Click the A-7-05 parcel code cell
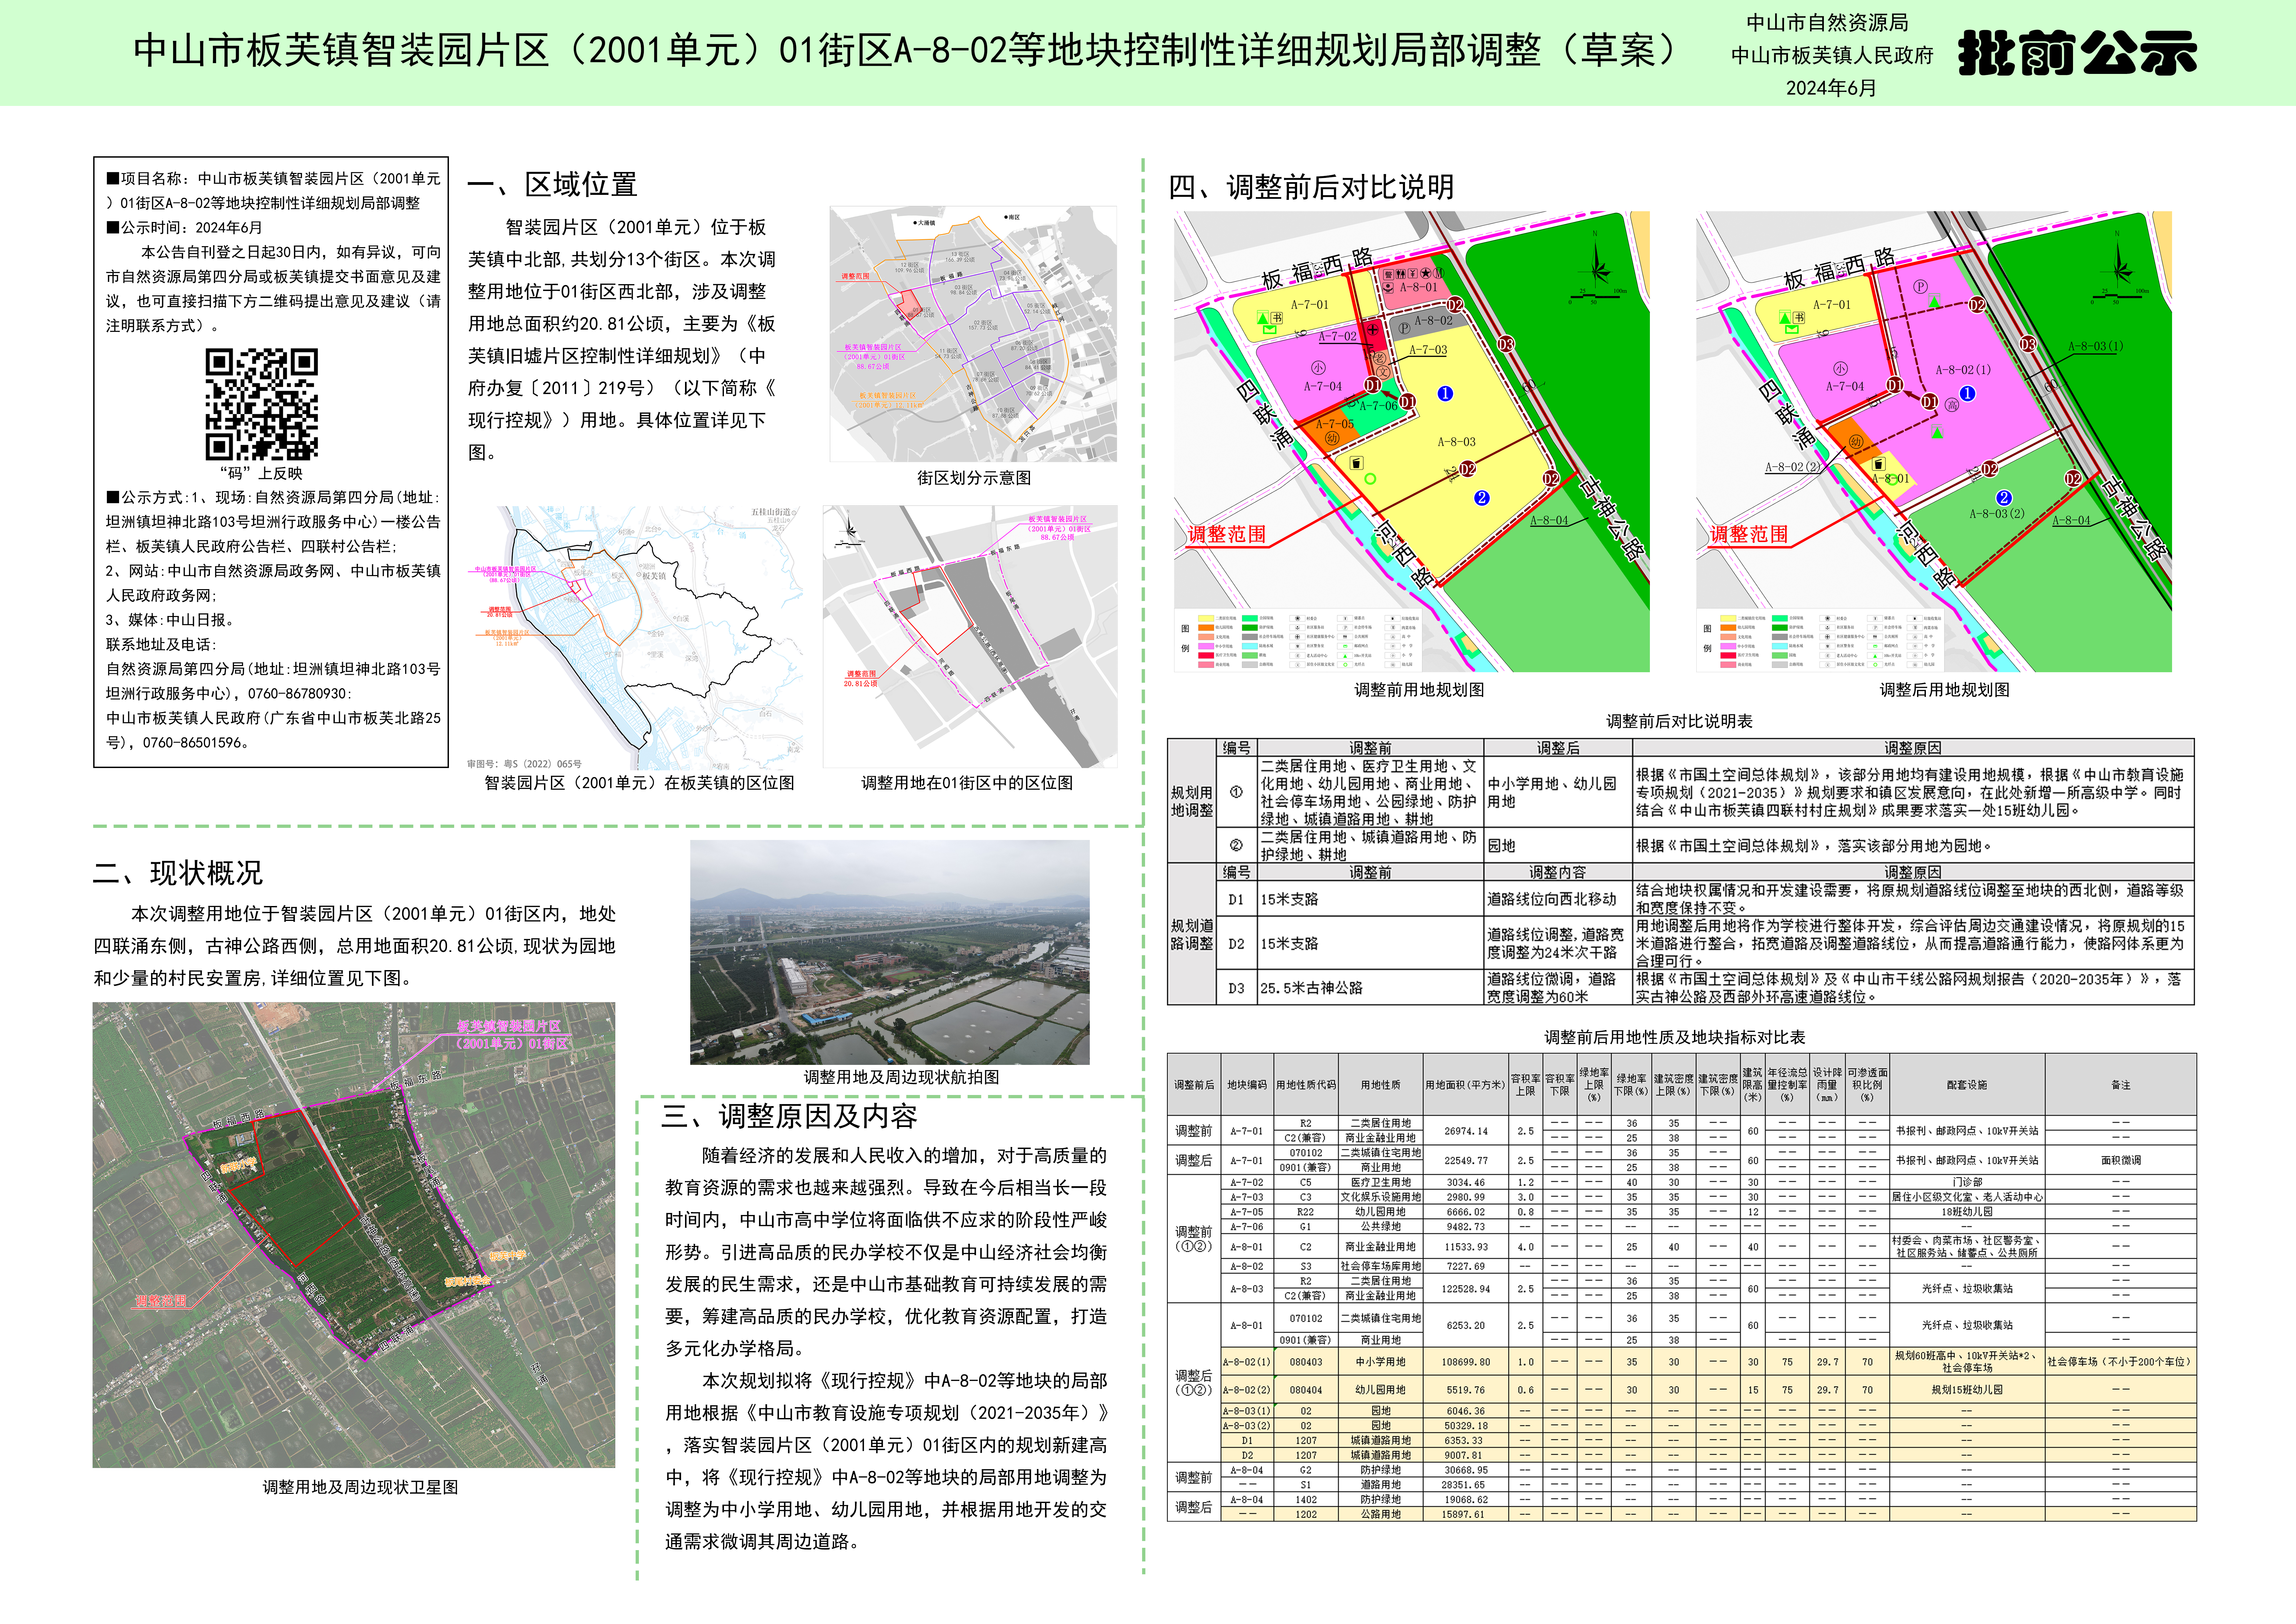2296x1624 pixels. click(x=1247, y=1211)
